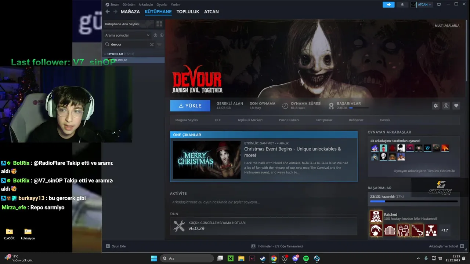Open Oyun Ekle add game
The height and width of the screenshot is (264, 470).
coord(116,246)
